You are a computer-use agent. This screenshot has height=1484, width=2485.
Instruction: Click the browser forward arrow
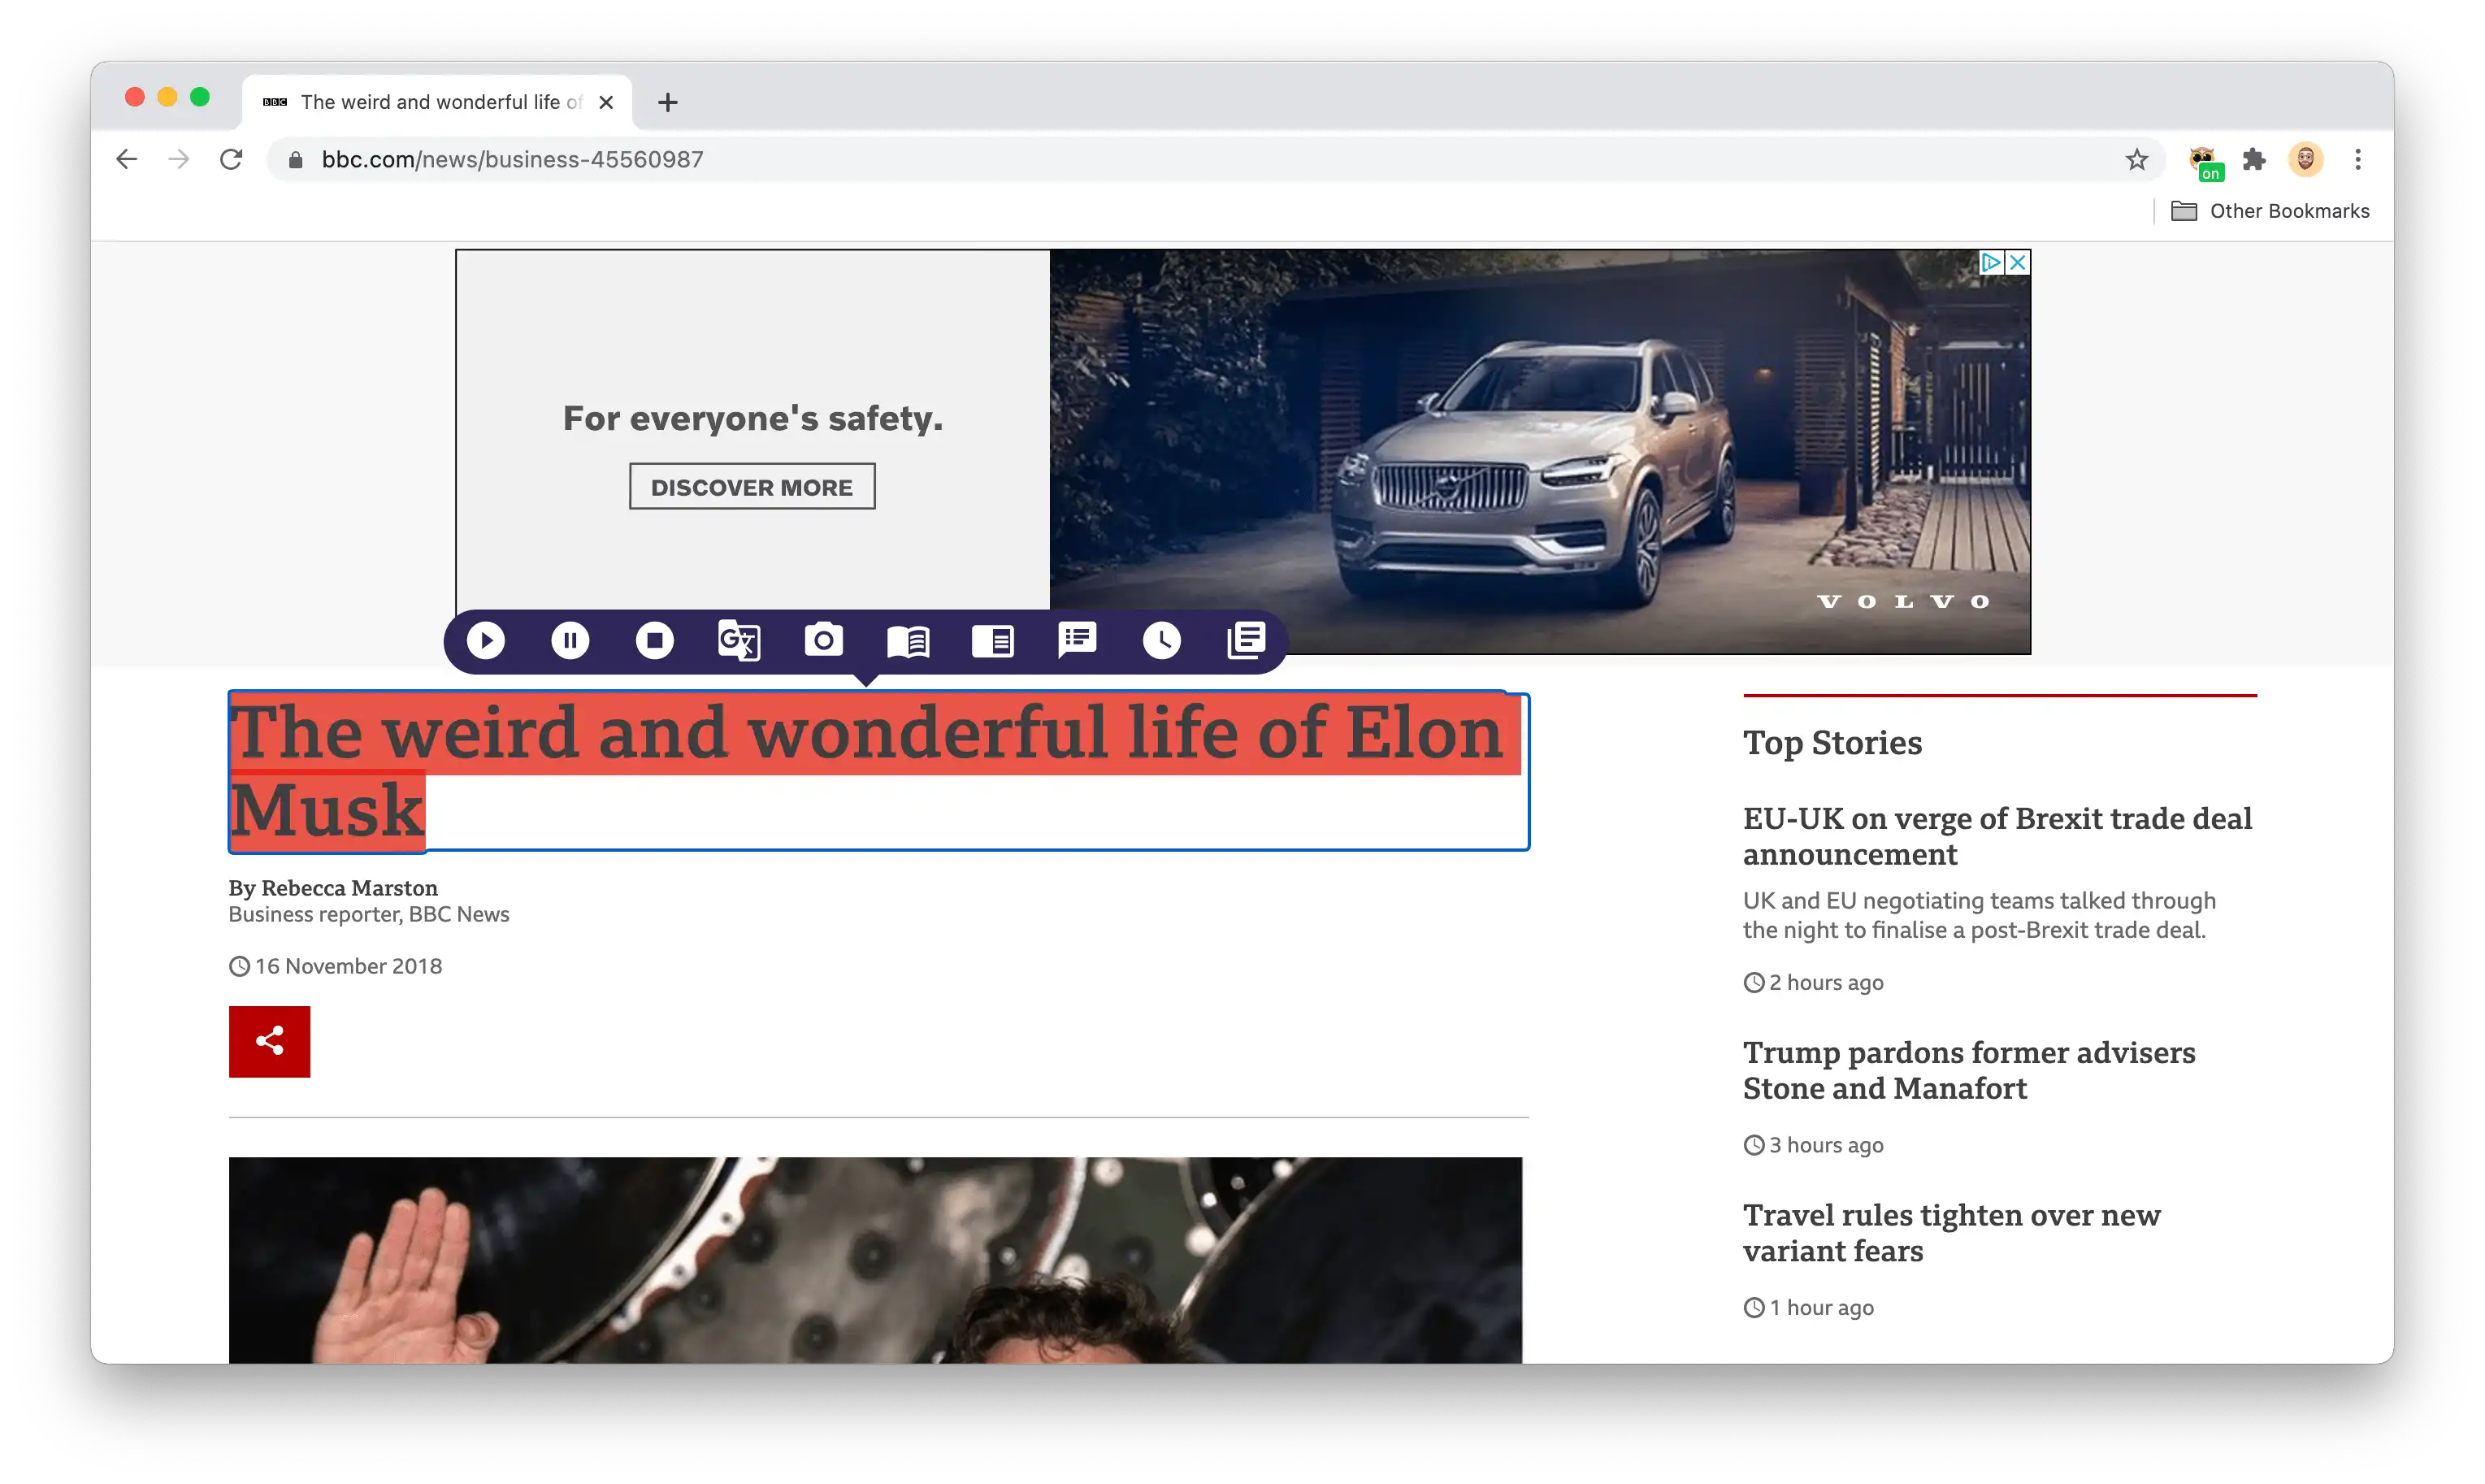coord(179,159)
